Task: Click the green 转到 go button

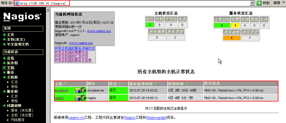Action: point(263,3)
